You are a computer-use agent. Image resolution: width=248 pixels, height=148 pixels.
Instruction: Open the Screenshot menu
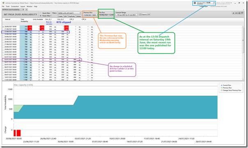point(15,7)
